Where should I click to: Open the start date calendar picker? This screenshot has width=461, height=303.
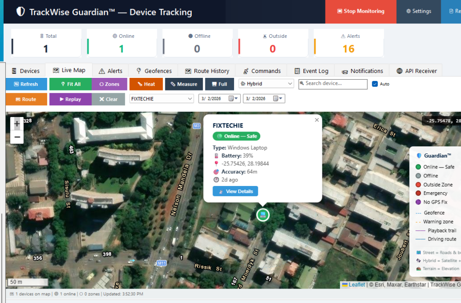[233, 99]
